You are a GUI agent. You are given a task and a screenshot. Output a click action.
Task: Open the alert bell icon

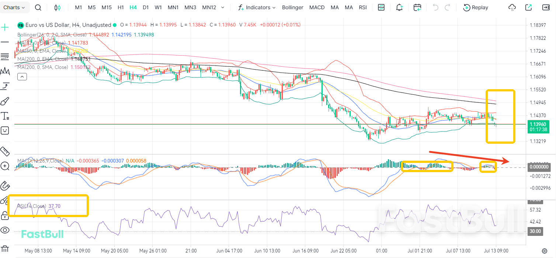(x=399, y=7)
